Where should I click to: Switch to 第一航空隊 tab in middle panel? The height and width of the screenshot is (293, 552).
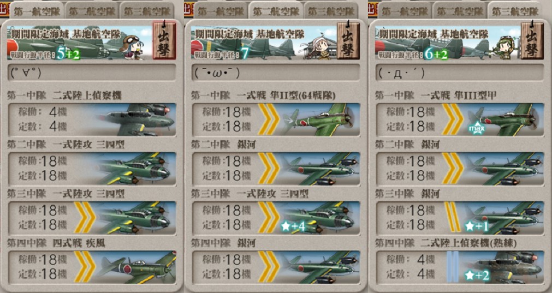[x=221, y=11]
